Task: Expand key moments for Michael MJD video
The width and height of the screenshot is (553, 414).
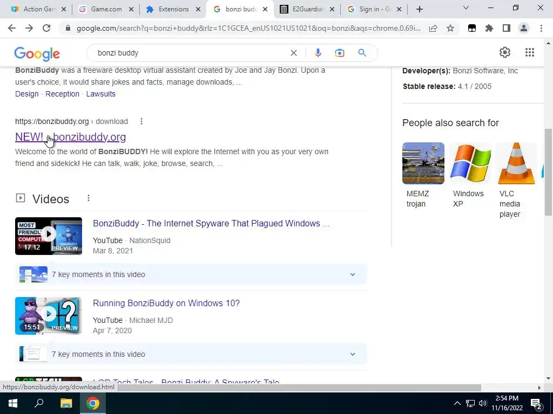Action: coord(352,354)
